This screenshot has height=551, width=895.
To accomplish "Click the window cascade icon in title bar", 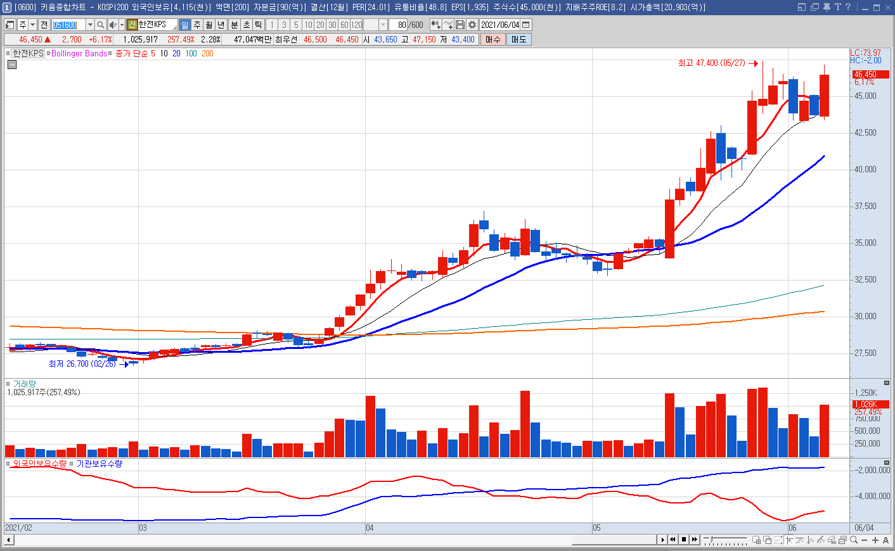I will [x=815, y=7].
